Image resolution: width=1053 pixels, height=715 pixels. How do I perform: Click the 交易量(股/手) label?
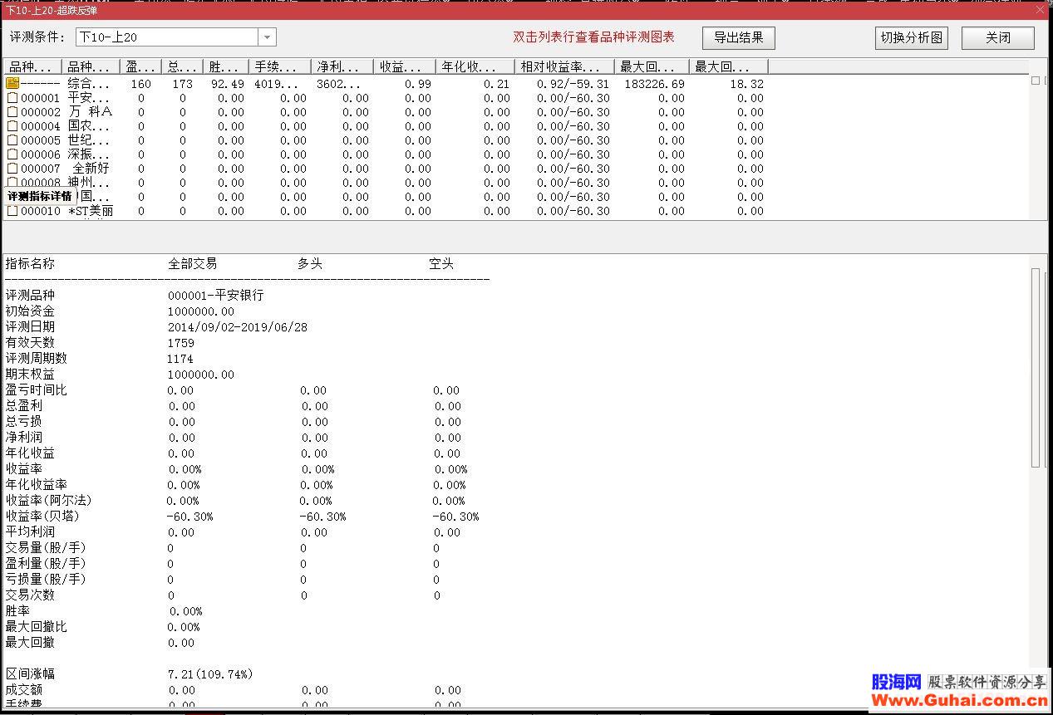46,548
